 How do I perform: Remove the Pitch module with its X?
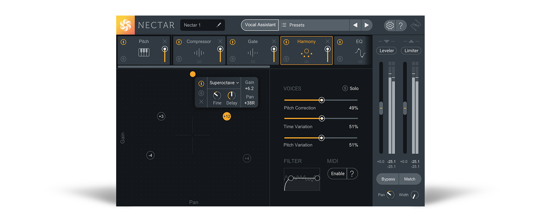tap(165, 42)
